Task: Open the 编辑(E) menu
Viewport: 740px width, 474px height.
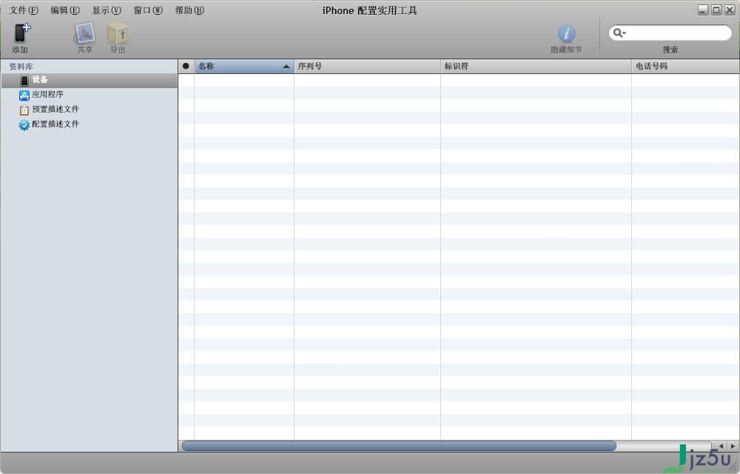Action: [x=65, y=10]
